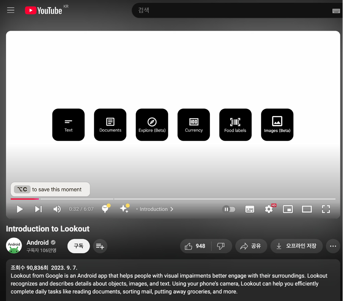The height and width of the screenshot is (301, 343).
Task: Mute the video volume
Action: (x=57, y=209)
